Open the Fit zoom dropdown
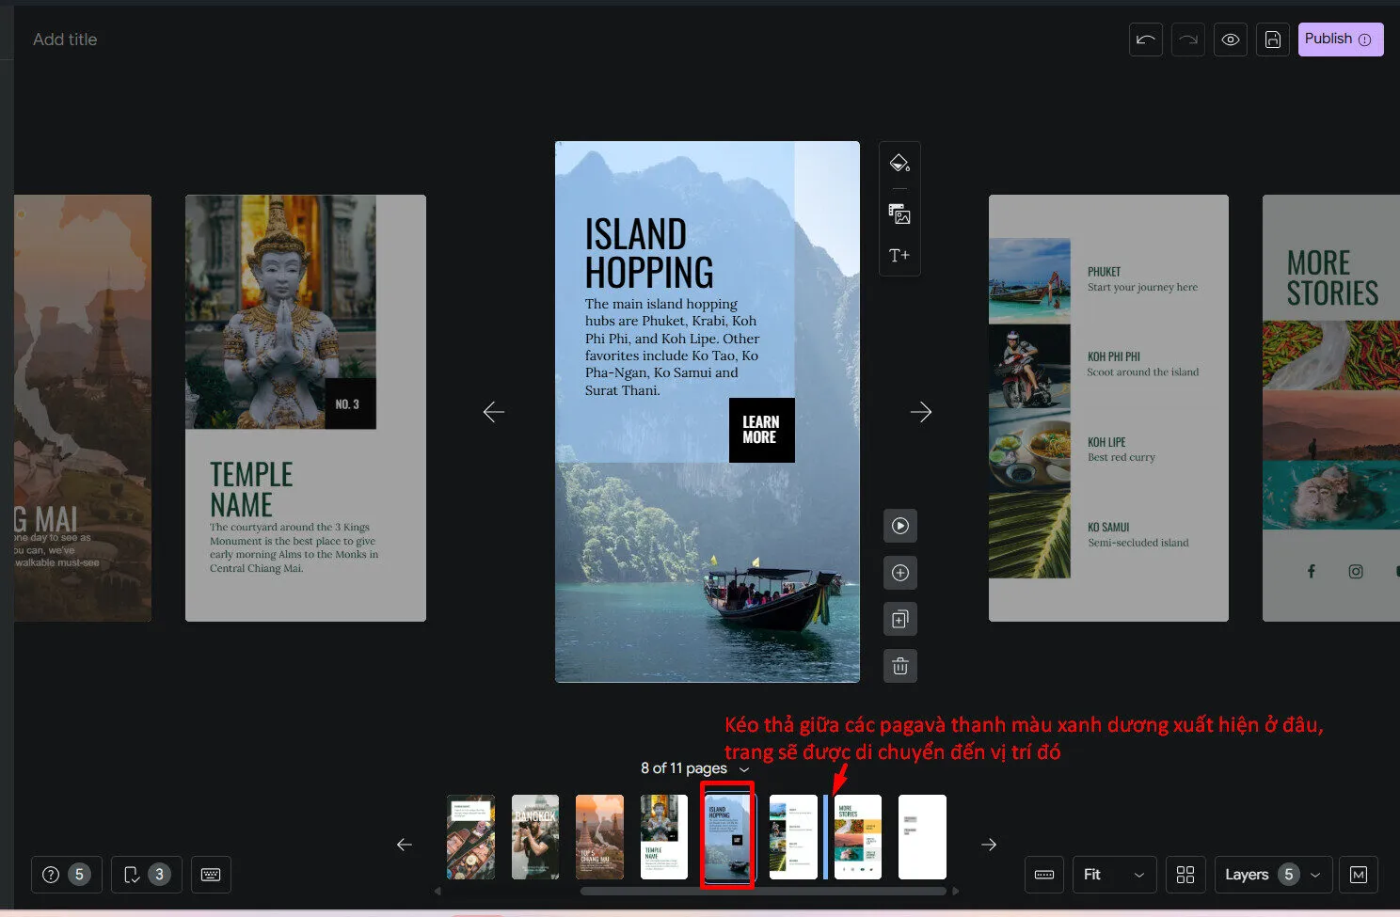The width and height of the screenshot is (1400, 917). pos(1114,875)
